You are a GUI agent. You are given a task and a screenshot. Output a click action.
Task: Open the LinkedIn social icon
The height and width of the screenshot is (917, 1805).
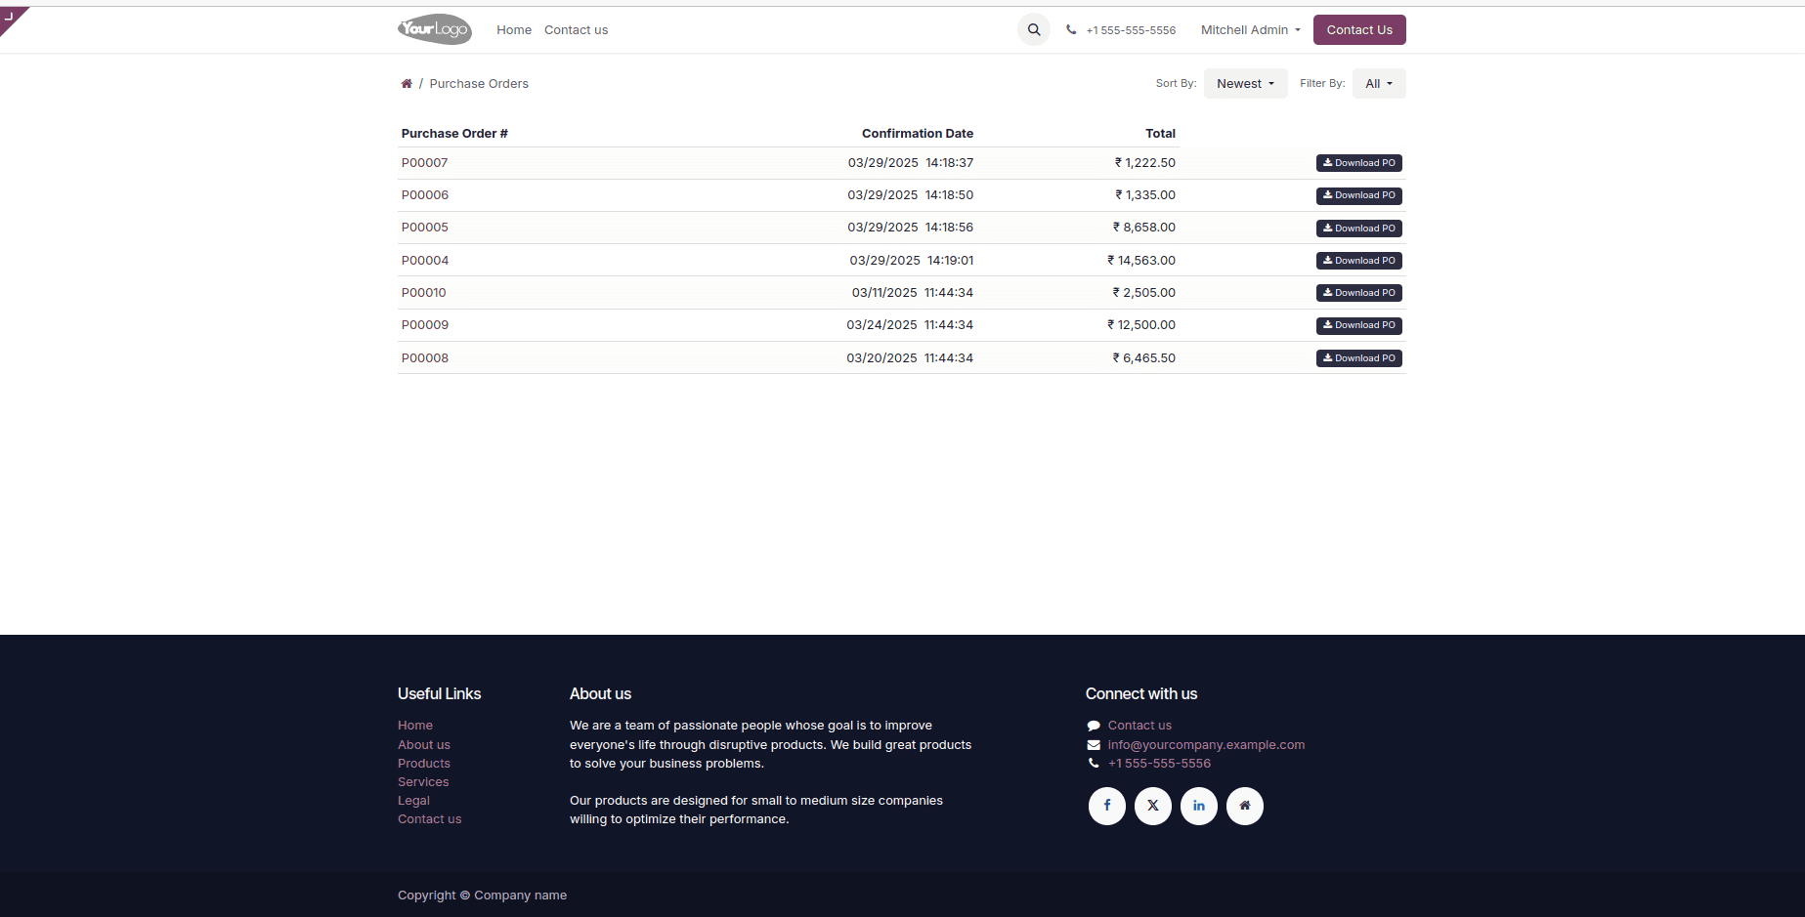point(1199,806)
